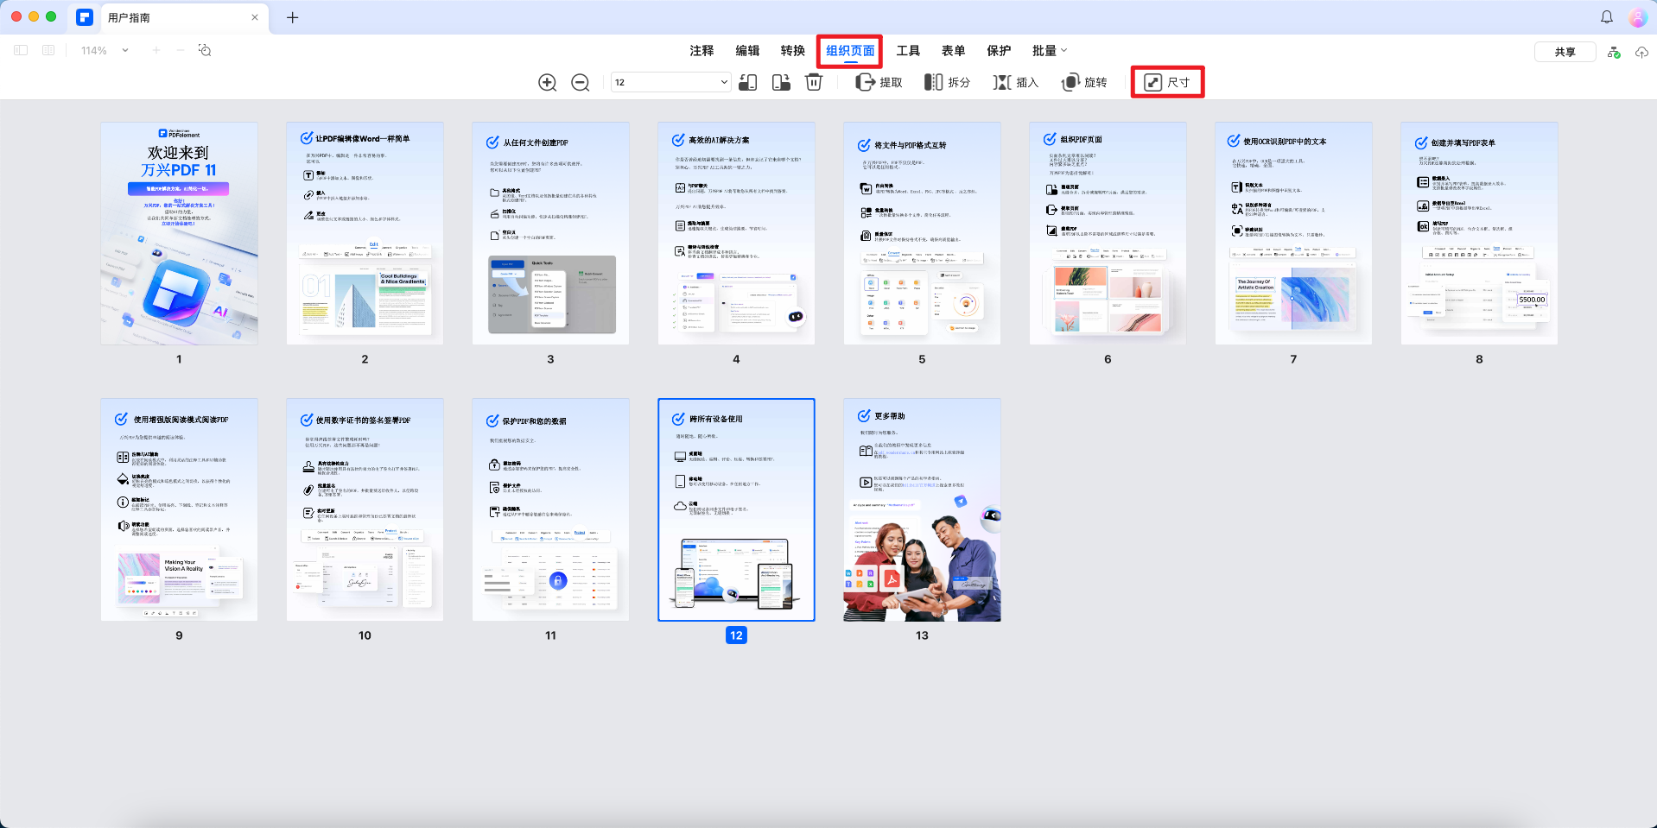Open the 旋转 (Rotate) pages tool
Viewport: 1657px width, 828px height.
coord(1084,82)
